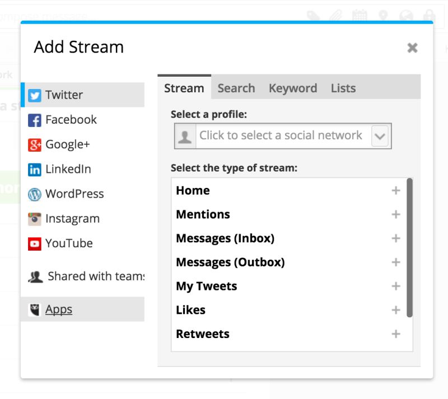
Task: Select Twitter in the network list
Action: (82, 95)
